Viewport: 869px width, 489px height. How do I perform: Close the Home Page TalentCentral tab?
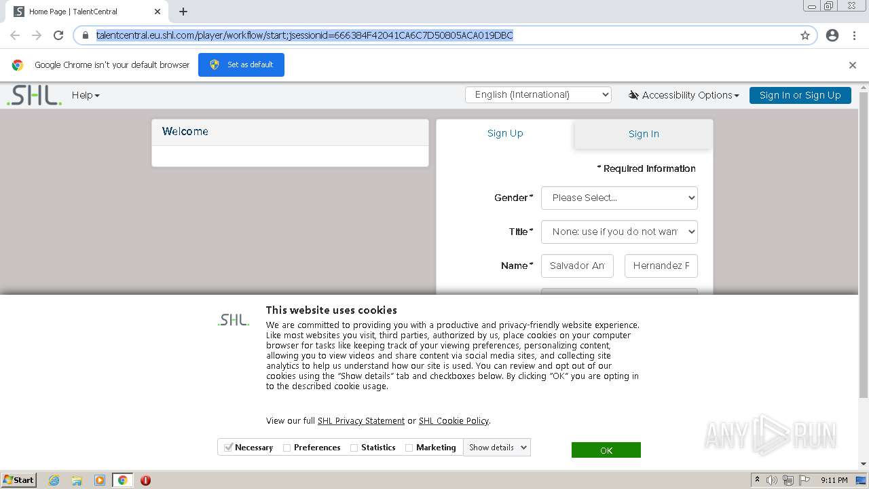pos(158,12)
